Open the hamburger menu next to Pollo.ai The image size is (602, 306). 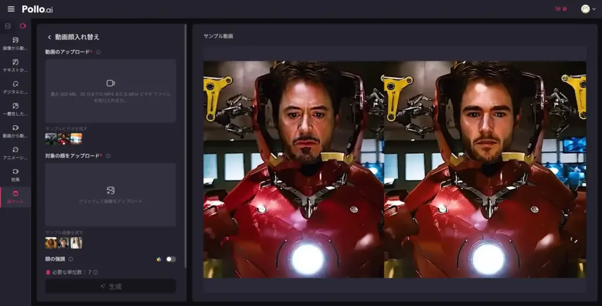tap(11, 9)
